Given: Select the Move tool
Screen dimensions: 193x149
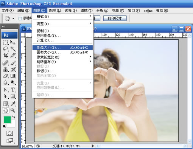Looking at the screenshot, I should [x=13, y=42].
